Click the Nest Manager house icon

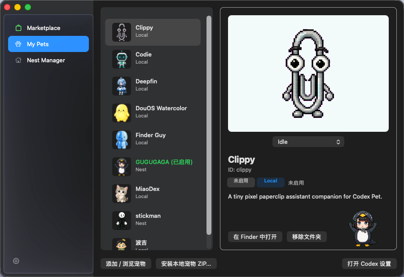[x=18, y=60]
